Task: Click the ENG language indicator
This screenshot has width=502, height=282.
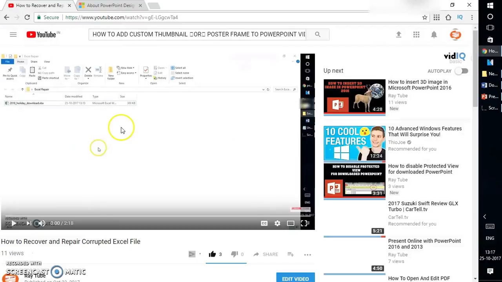Action: 490,238
